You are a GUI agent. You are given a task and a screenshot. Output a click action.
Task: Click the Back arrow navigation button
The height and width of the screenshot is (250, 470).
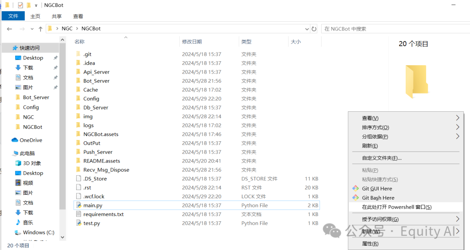(x=10, y=29)
